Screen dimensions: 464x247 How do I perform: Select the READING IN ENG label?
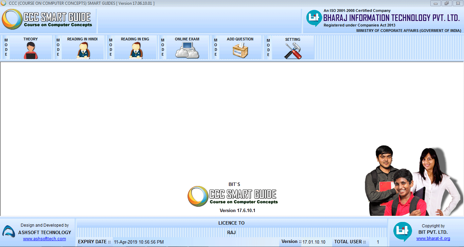[135, 39]
